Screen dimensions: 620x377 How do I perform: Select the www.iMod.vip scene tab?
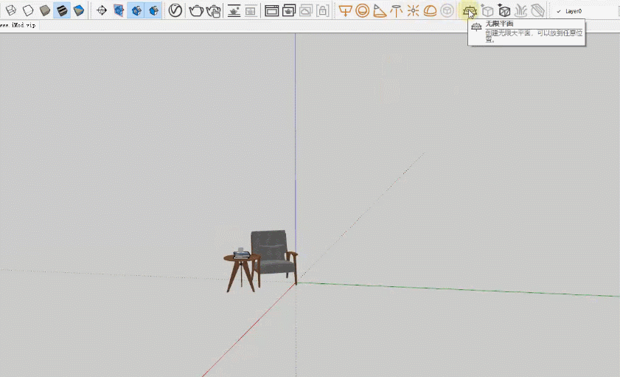(18, 25)
